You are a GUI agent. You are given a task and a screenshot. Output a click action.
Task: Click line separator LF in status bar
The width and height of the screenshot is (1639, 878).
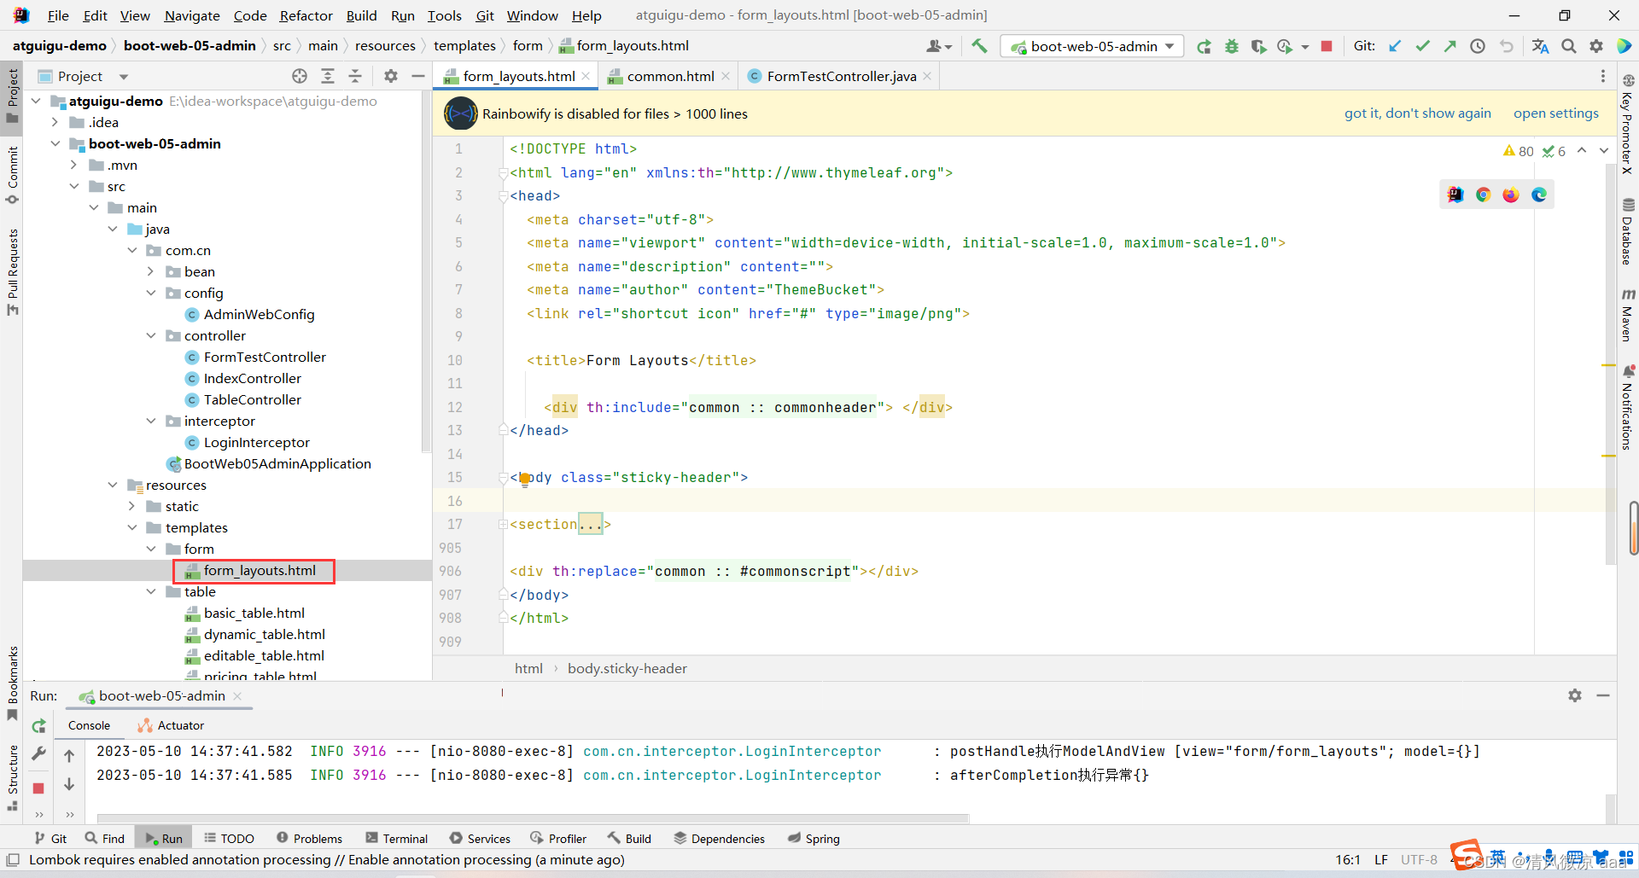click(1380, 859)
